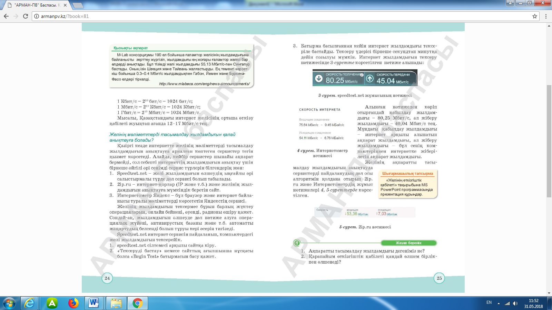
Task: Open the volume speaker tray icon
Action: pos(515,303)
